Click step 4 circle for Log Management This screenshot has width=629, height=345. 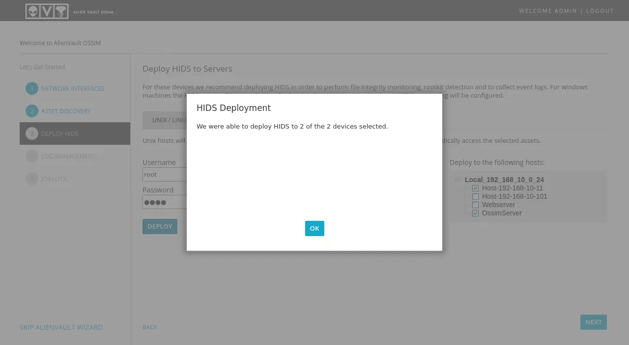tap(32, 156)
